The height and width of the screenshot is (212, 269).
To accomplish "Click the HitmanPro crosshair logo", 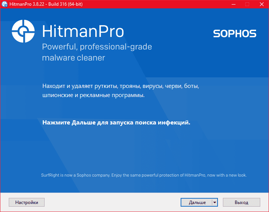I will coord(23,31).
